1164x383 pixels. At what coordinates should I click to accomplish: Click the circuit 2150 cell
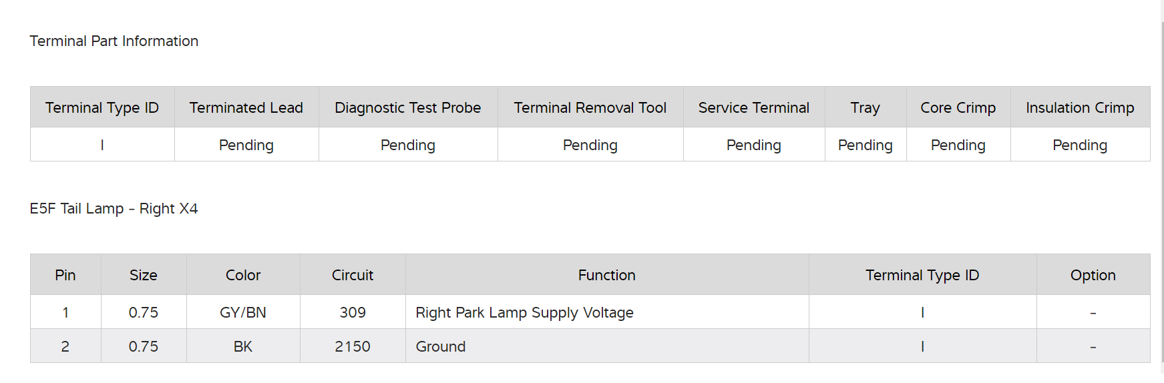[x=353, y=346]
